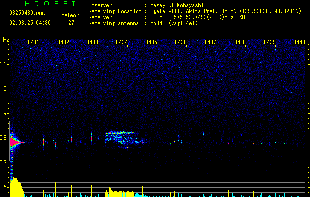This screenshot has width=310, height=197.
Task: Click the 0431 time marker
Action: (x=34, y=42)
